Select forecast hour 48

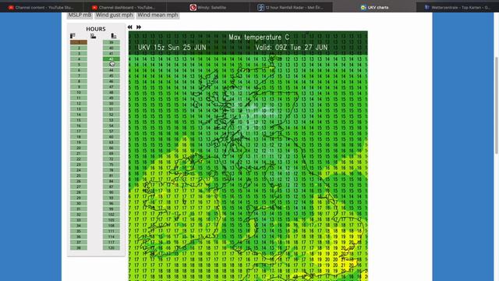pos(111,92)
